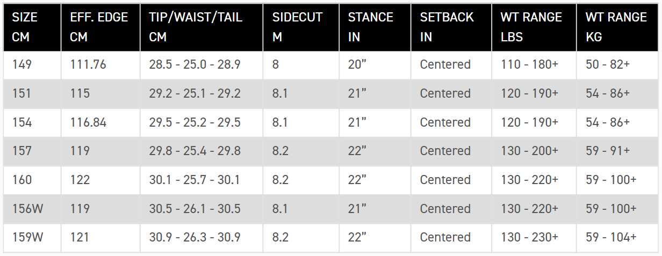Click weight range 59 - 104+ kg

pyautogui.click(x=611, y=237)
